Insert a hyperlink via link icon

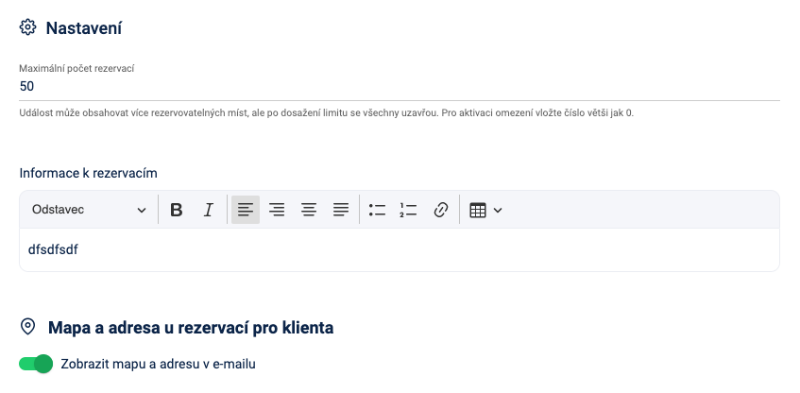click(440, 210)
